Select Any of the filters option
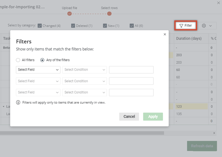 coord(42,60)
